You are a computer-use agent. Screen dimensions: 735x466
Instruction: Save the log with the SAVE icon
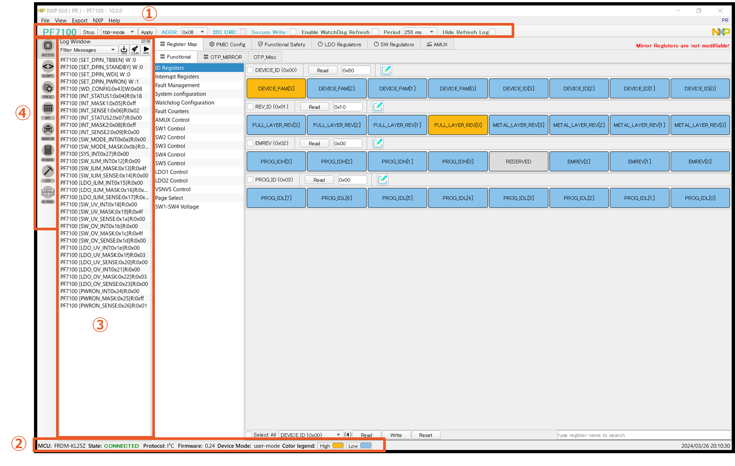coord(124,50)
